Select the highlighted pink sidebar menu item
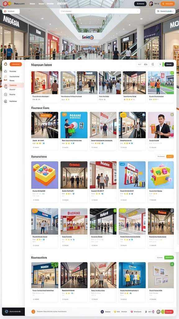Viewport: 179px width, 319px height. pos(13,85)
